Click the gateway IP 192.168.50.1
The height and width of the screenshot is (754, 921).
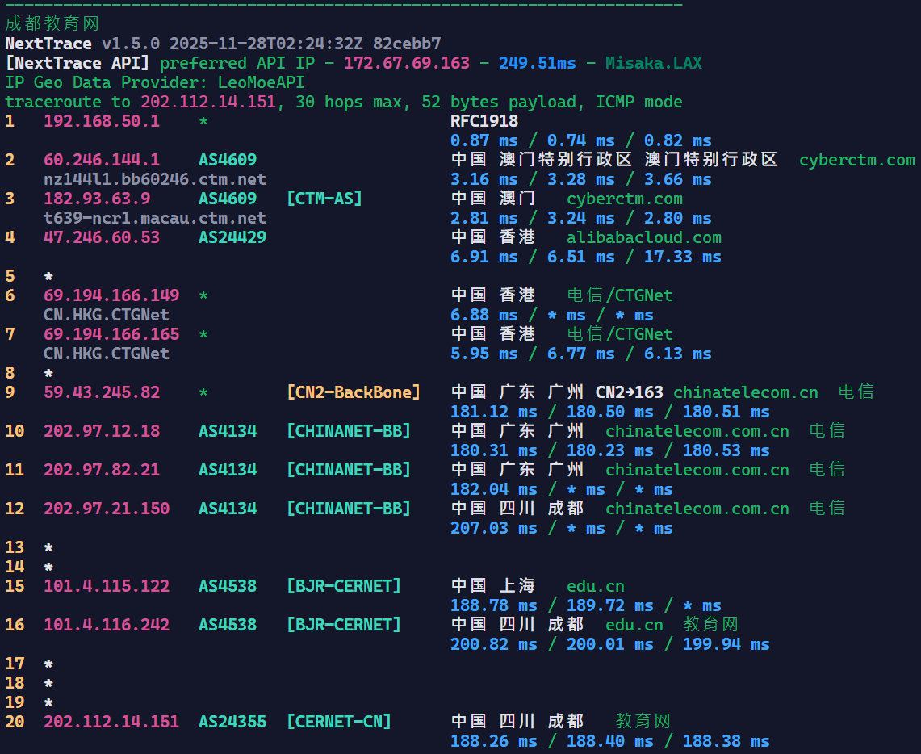[x=101, y=121]
